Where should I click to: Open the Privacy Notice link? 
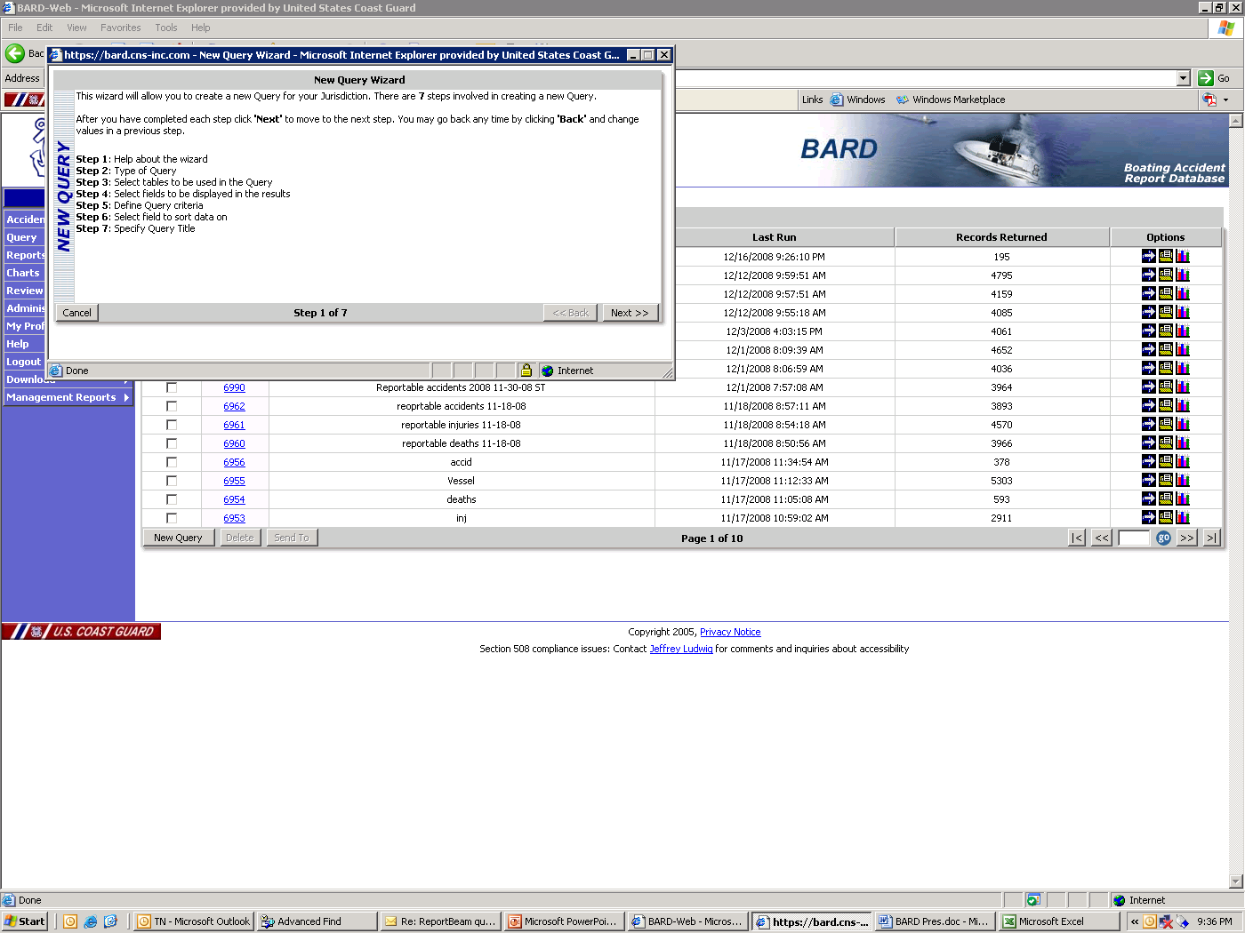[x=730, y=632]
